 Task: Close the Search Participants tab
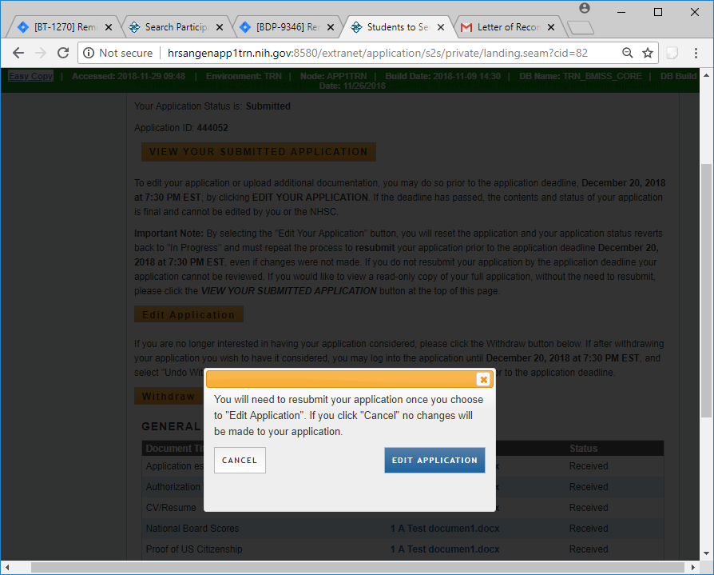220,27
